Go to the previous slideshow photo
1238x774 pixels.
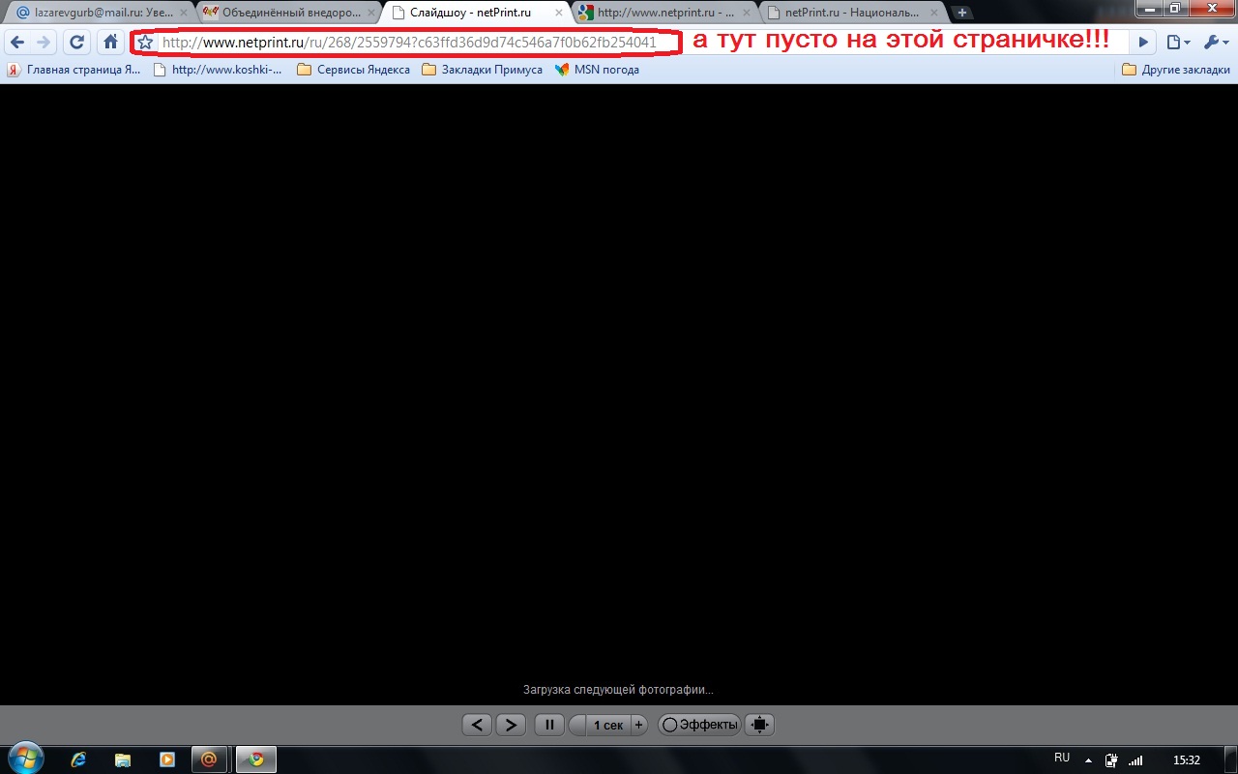click(477, 725)
